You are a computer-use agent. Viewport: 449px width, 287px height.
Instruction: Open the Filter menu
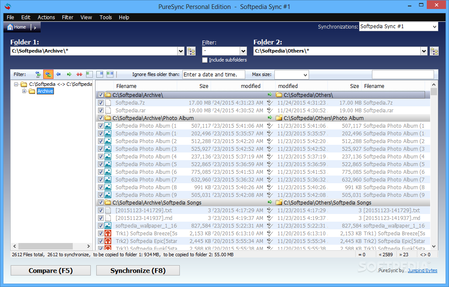68,18
